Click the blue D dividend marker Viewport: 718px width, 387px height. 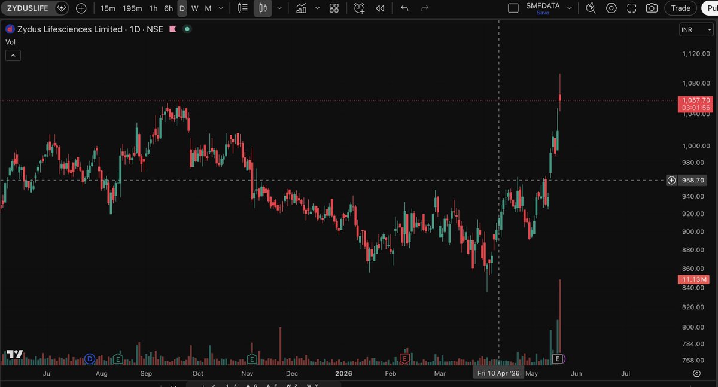click(x=89, y=359)
